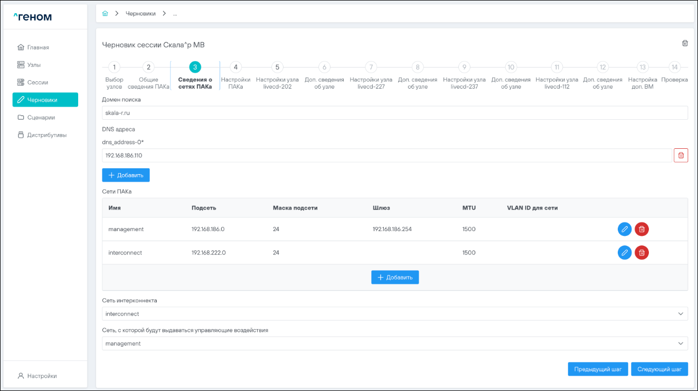The image size is (698, 391).
Task: Edit the management network row
Action: pos(624,229)
